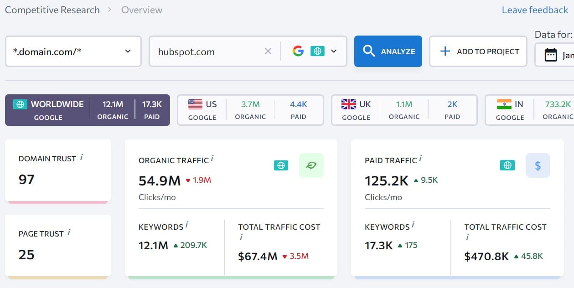Show Page Trust info tooltip icon
Image resolution: width=574 pixels, height=288 pixels.
coord(69,232)
